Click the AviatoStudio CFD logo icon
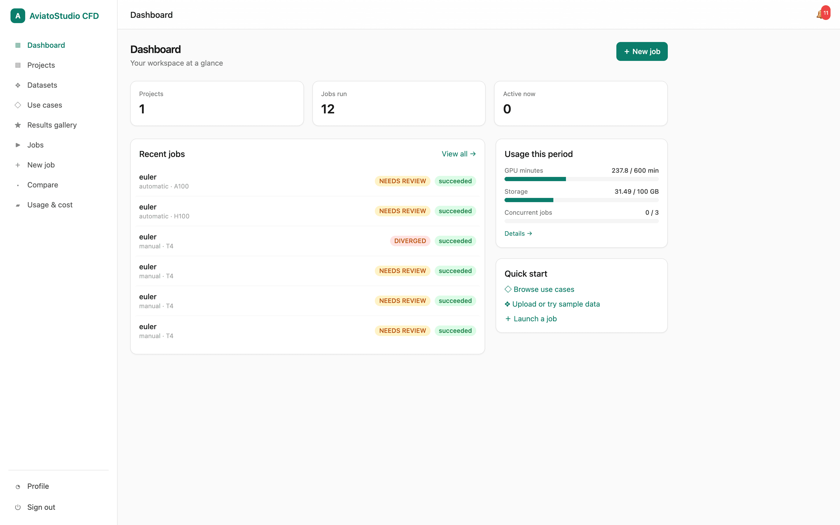Image resolution: width=840 pixels, height=525 pixels. [x=18, y=16]
